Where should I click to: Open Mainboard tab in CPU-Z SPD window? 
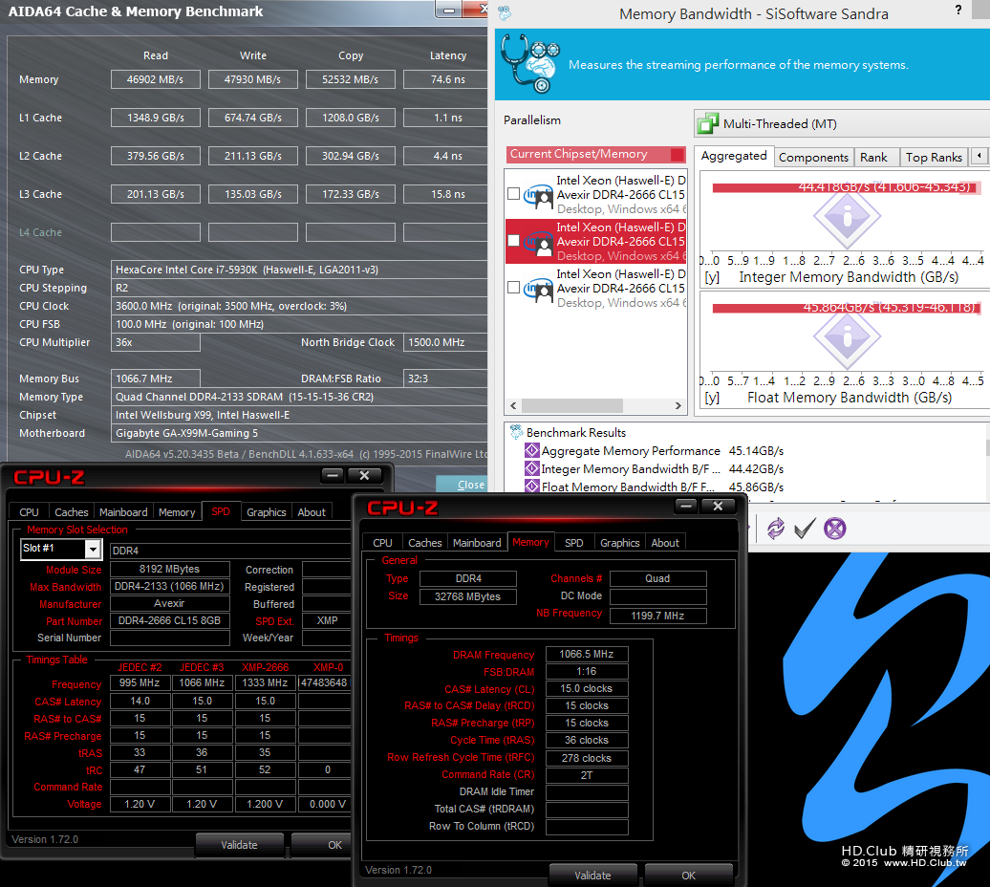click(x=123, y=512)
